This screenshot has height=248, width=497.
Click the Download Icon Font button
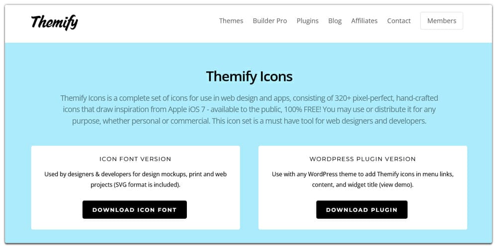point(134,210)
